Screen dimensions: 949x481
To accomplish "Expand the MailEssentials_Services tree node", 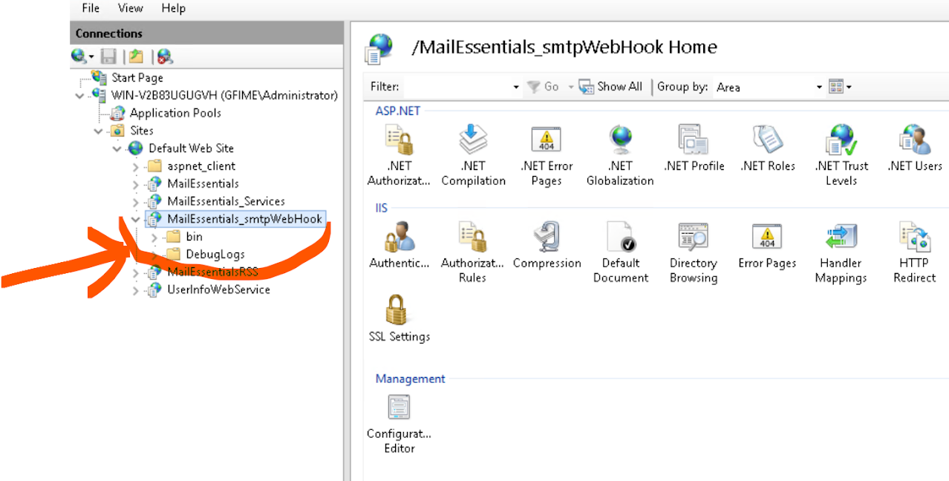I will [135, 202].
